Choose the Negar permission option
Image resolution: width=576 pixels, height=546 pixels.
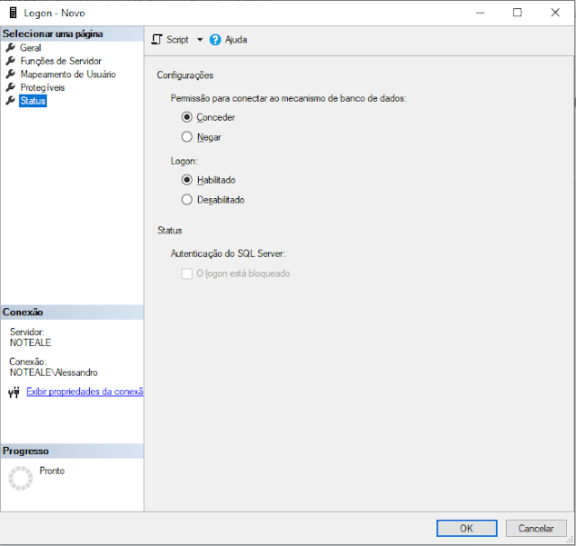pos(187,137)
